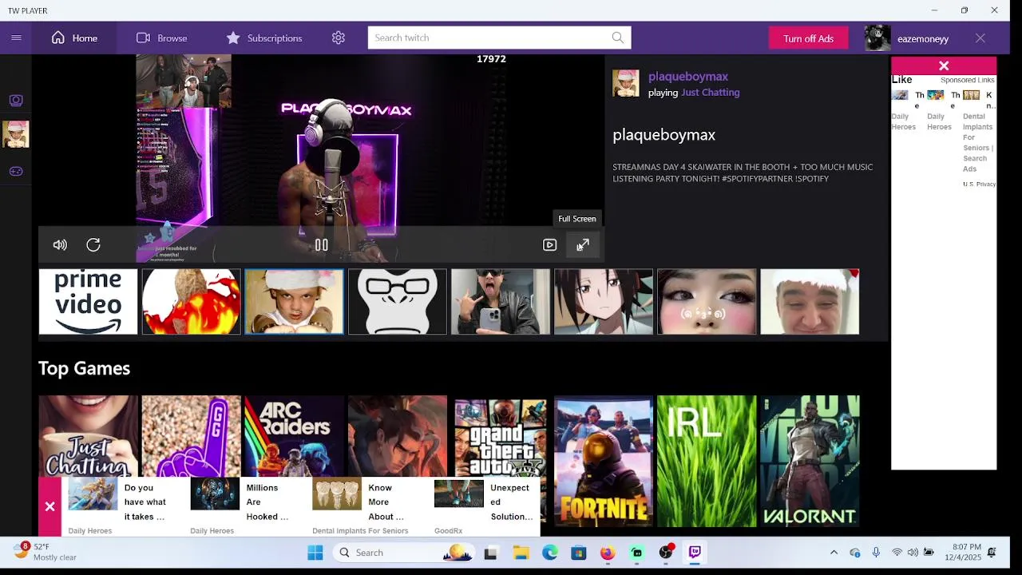The height and width of the screenshot is (575, 1022).
Task: Click the Twitch app icon in the taskbar
Action: pyautogui.click(x=695, y=553)
